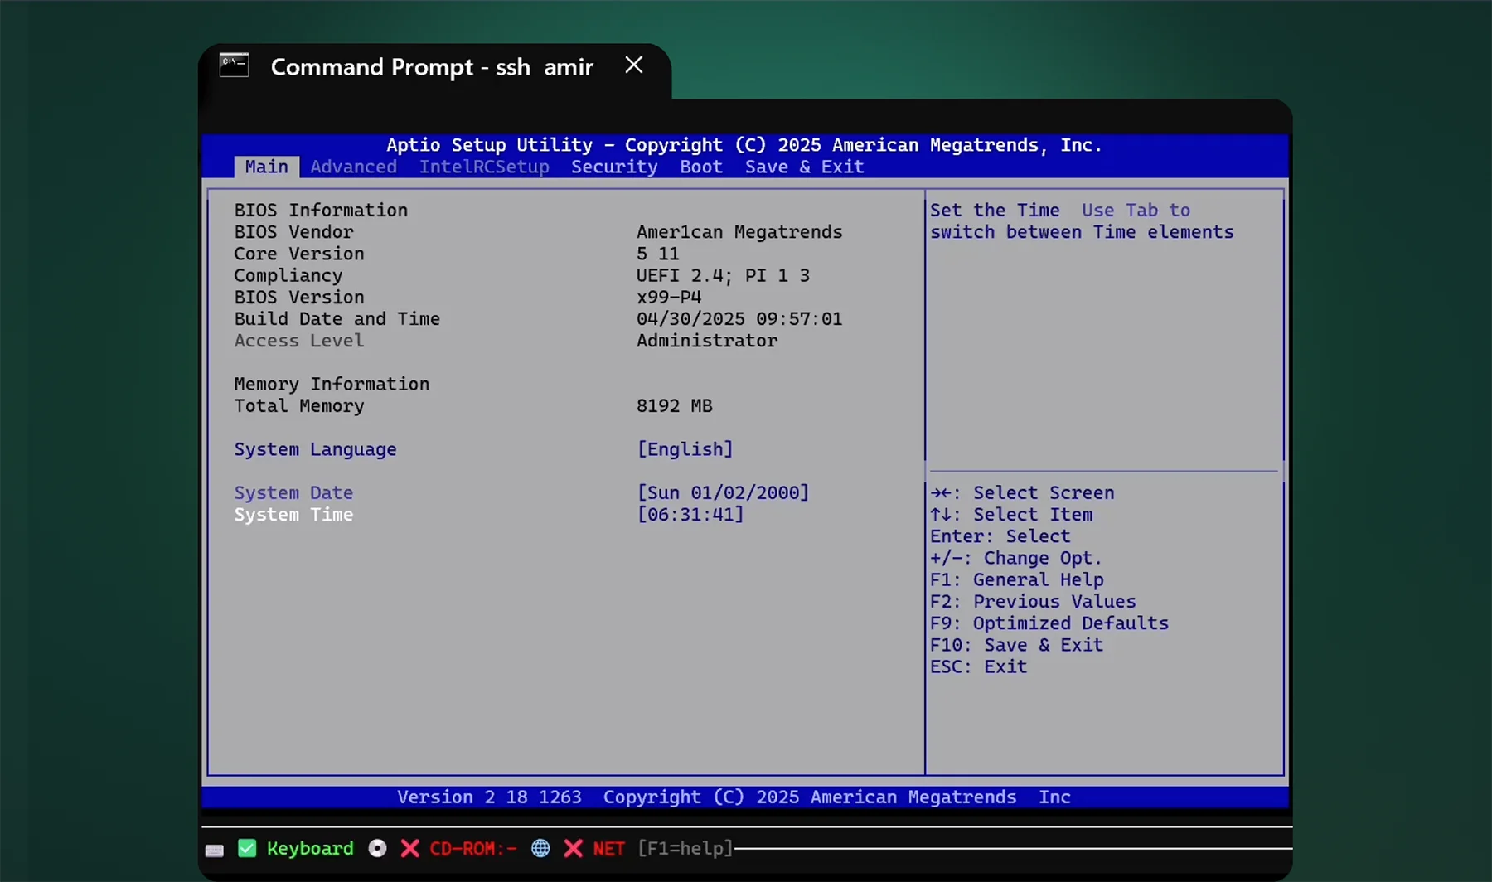The image size is (1492, 882).
Task: Close the Command Prompt ssh amir tab
Action: tap(634, 65)
